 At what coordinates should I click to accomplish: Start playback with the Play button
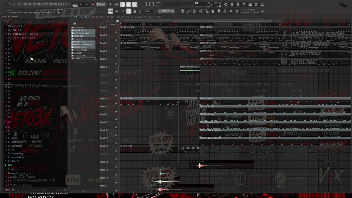(81, 4)
